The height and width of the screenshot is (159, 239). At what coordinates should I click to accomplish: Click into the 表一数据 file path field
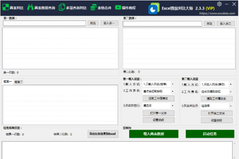pos(44,23)
